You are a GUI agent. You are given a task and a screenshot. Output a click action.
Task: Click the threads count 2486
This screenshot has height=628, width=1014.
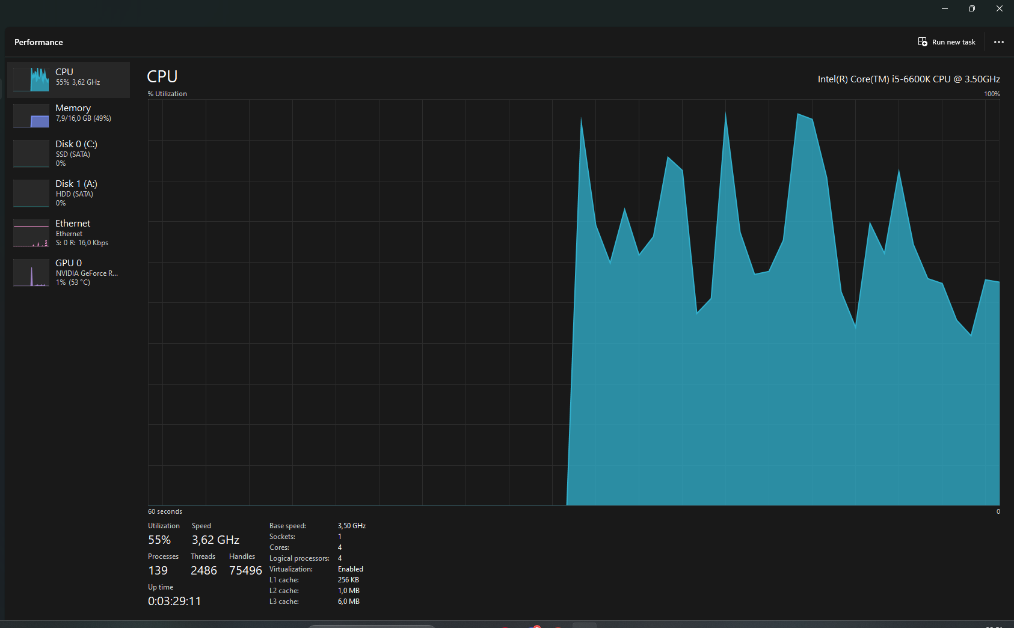click(204, 570)
